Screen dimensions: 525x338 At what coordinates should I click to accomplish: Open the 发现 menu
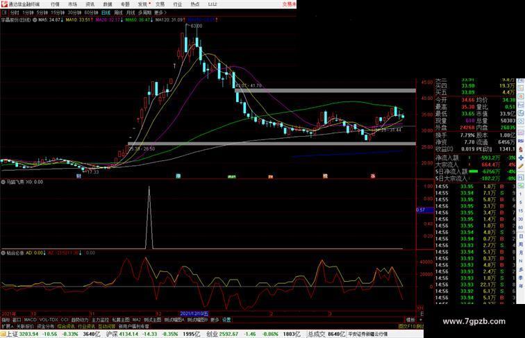click(142, 4)
